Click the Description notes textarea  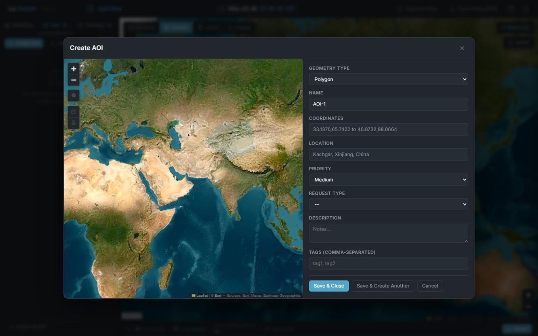coord(388,232)
